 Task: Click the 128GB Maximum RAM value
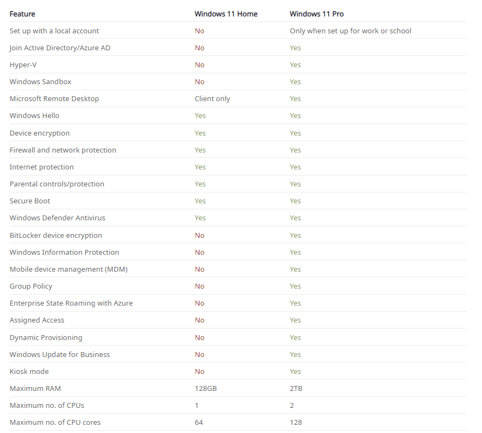[205, 388]
